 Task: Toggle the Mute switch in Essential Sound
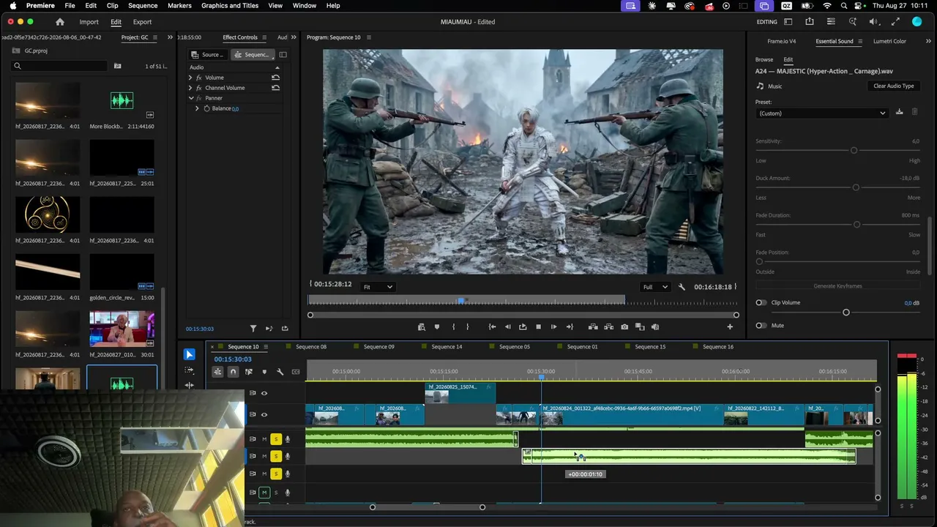coord(761,326)
